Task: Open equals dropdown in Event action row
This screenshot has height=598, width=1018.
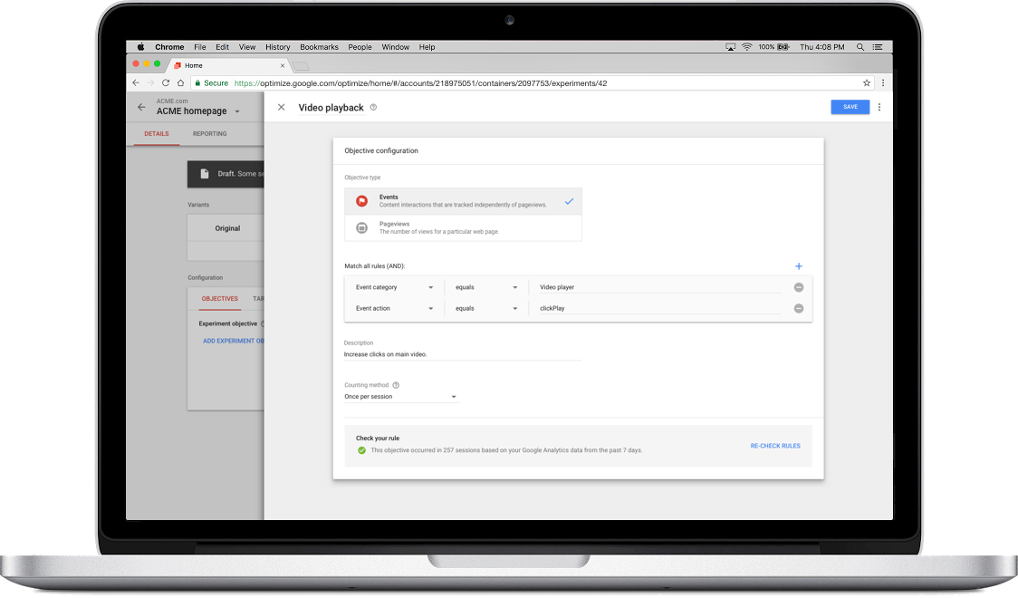Action: pos(486,308)
